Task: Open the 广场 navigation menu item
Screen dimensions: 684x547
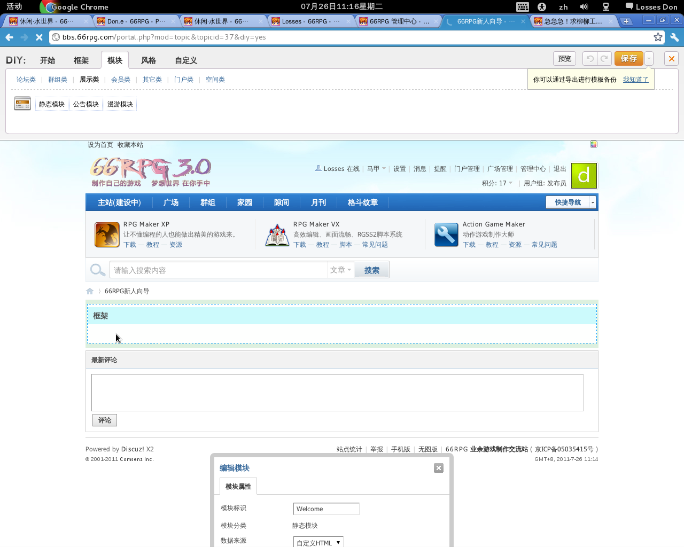Action: 171,202
